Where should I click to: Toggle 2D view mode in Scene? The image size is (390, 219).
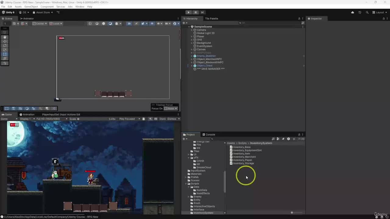click(x=129, y=23)
